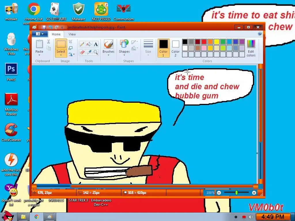Click the Save icon in title bar
The width and height of the screenshot is (295, 221).
44,27
